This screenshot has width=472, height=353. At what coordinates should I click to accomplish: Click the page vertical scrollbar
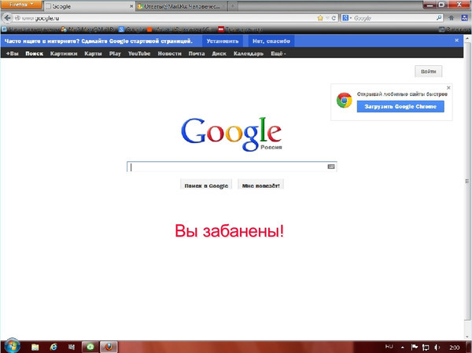point(467,181)
